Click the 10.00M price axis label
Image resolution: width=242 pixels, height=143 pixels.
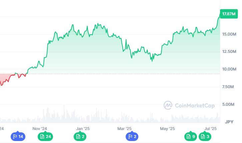pos(229,69)
